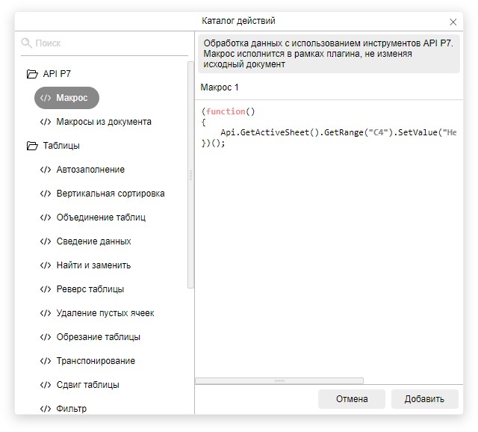Select Найти и заменить action
The width and height of the screenshot is (478, 432).
[x=93, y=265]
